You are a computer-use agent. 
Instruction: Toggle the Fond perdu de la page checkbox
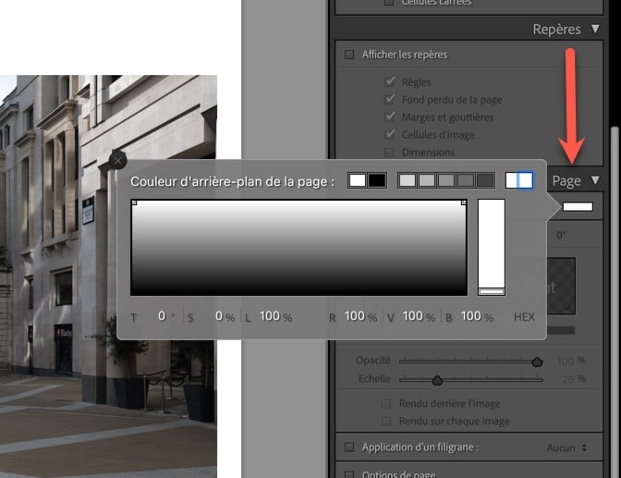point(389,100)
